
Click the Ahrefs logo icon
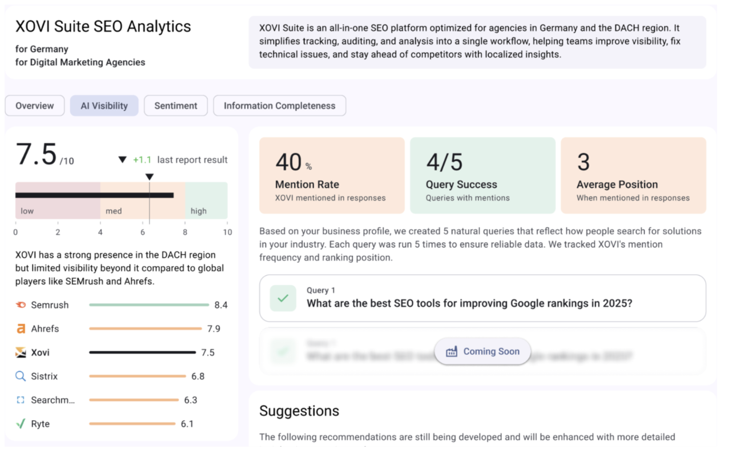(21, 329)
